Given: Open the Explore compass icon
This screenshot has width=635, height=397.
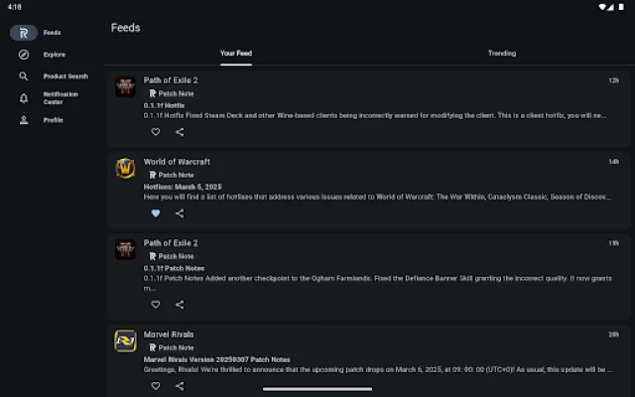Looking at the screenshot, I should click(24, 55).
